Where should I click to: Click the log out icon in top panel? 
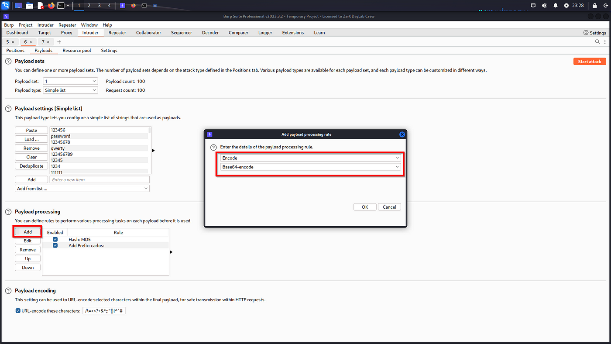(605, 6)
